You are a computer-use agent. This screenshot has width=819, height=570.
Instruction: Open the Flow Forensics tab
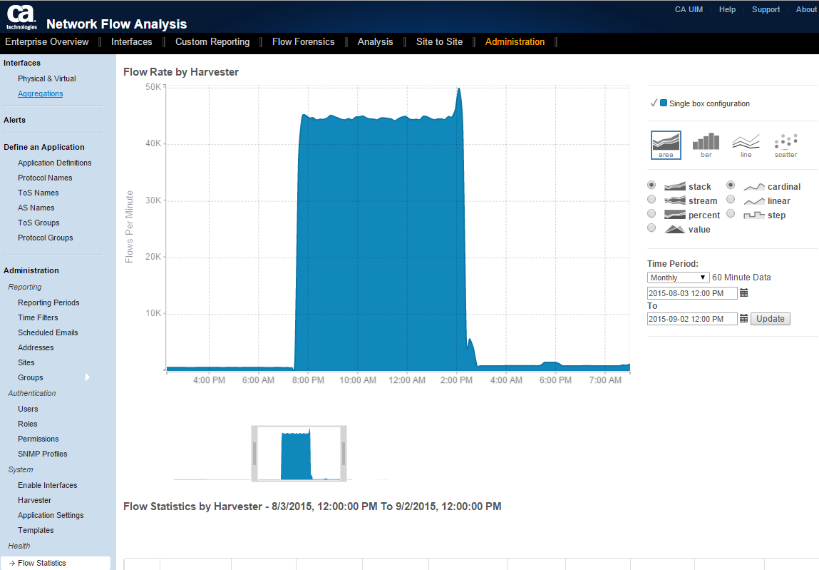[303, 42]
